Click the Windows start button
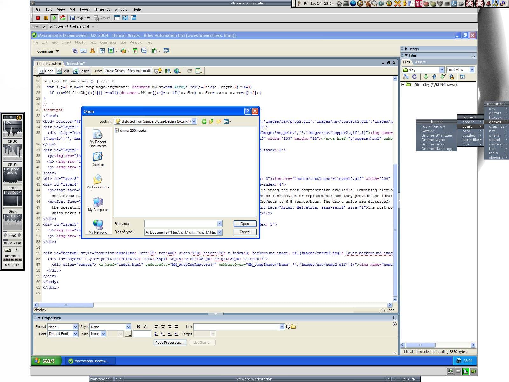Screen dimensions: 509x382 tap(46, 361)
